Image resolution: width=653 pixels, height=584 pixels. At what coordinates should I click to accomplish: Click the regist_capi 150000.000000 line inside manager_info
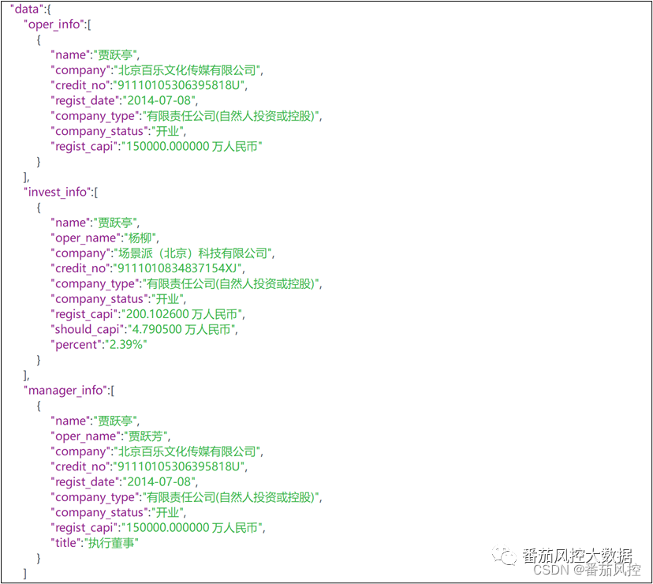tap(158, 528)
